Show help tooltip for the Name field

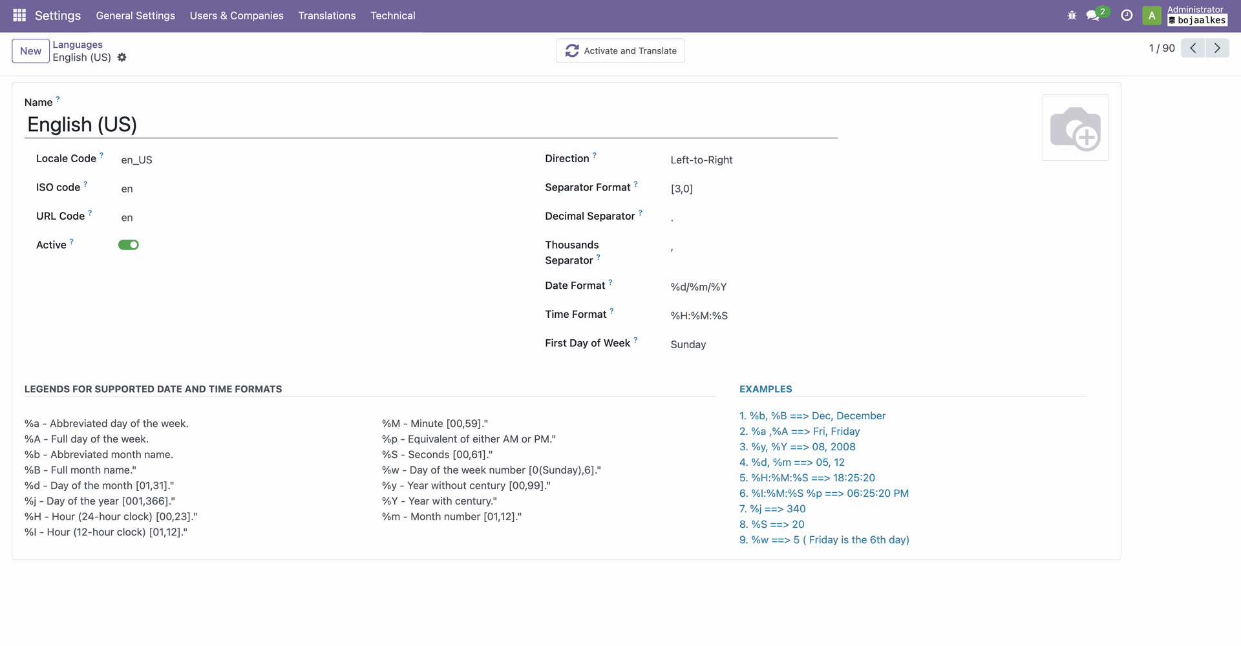58,99
